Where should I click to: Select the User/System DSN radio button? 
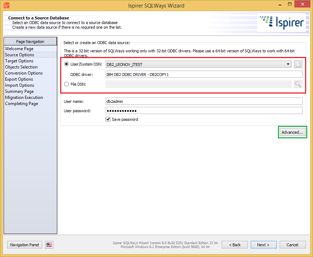point(66,64)
